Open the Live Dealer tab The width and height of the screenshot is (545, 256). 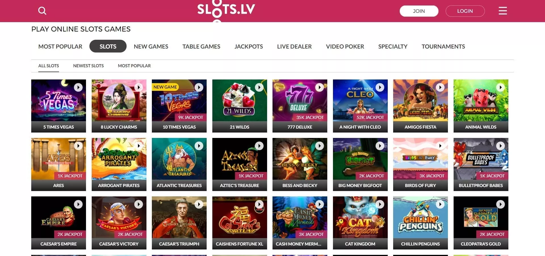(294, 46)
